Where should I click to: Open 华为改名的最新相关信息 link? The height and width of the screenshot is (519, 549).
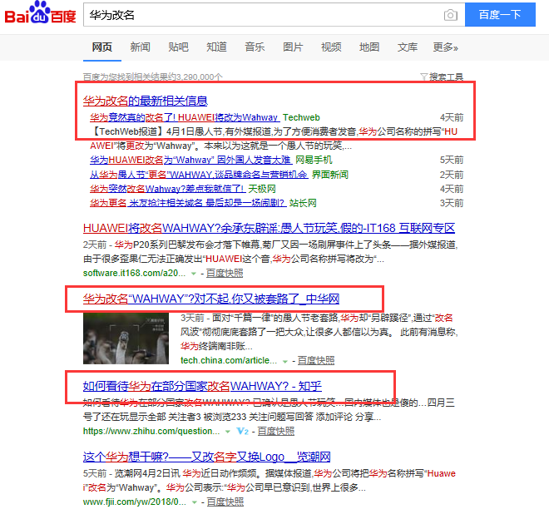tap(146, 101)
